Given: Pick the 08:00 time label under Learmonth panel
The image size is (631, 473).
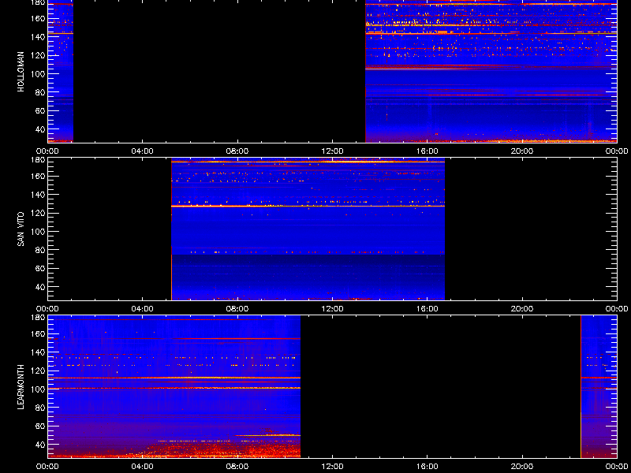Looking at the screenshot, I should click(237, 467).
